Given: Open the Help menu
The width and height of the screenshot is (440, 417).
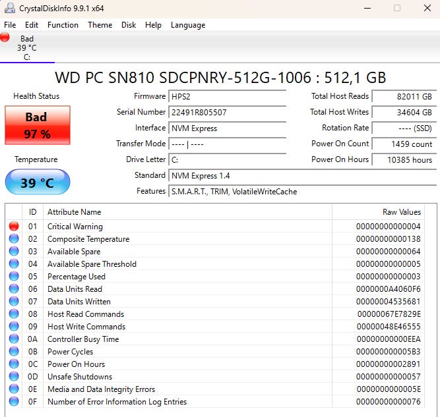Looking at the screenshot, I should point(153,25).
